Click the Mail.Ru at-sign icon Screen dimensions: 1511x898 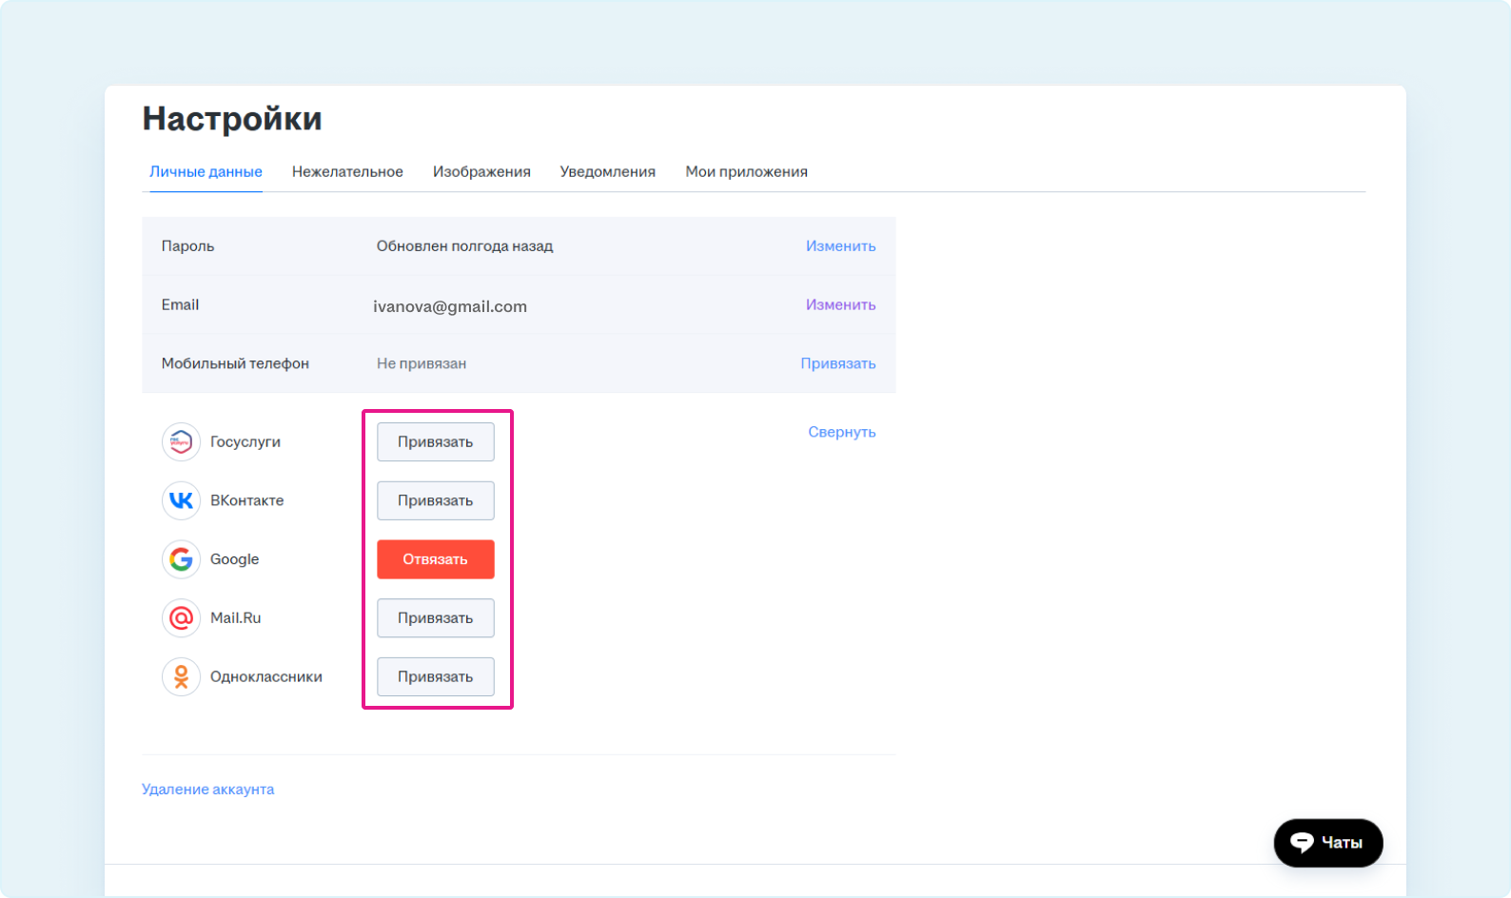[x=181, y=618]
